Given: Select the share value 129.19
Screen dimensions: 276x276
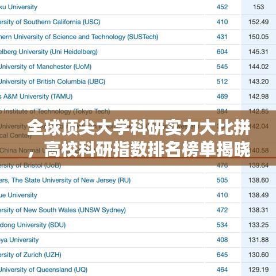Looking at the screenshot, I should pos(259,270).
